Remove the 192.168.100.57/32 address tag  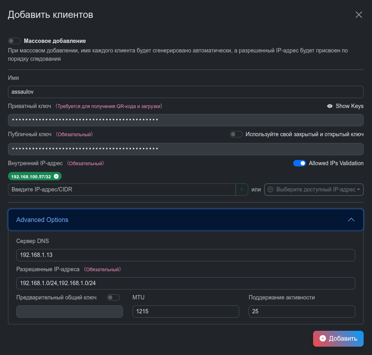click(x=56, y=176)
